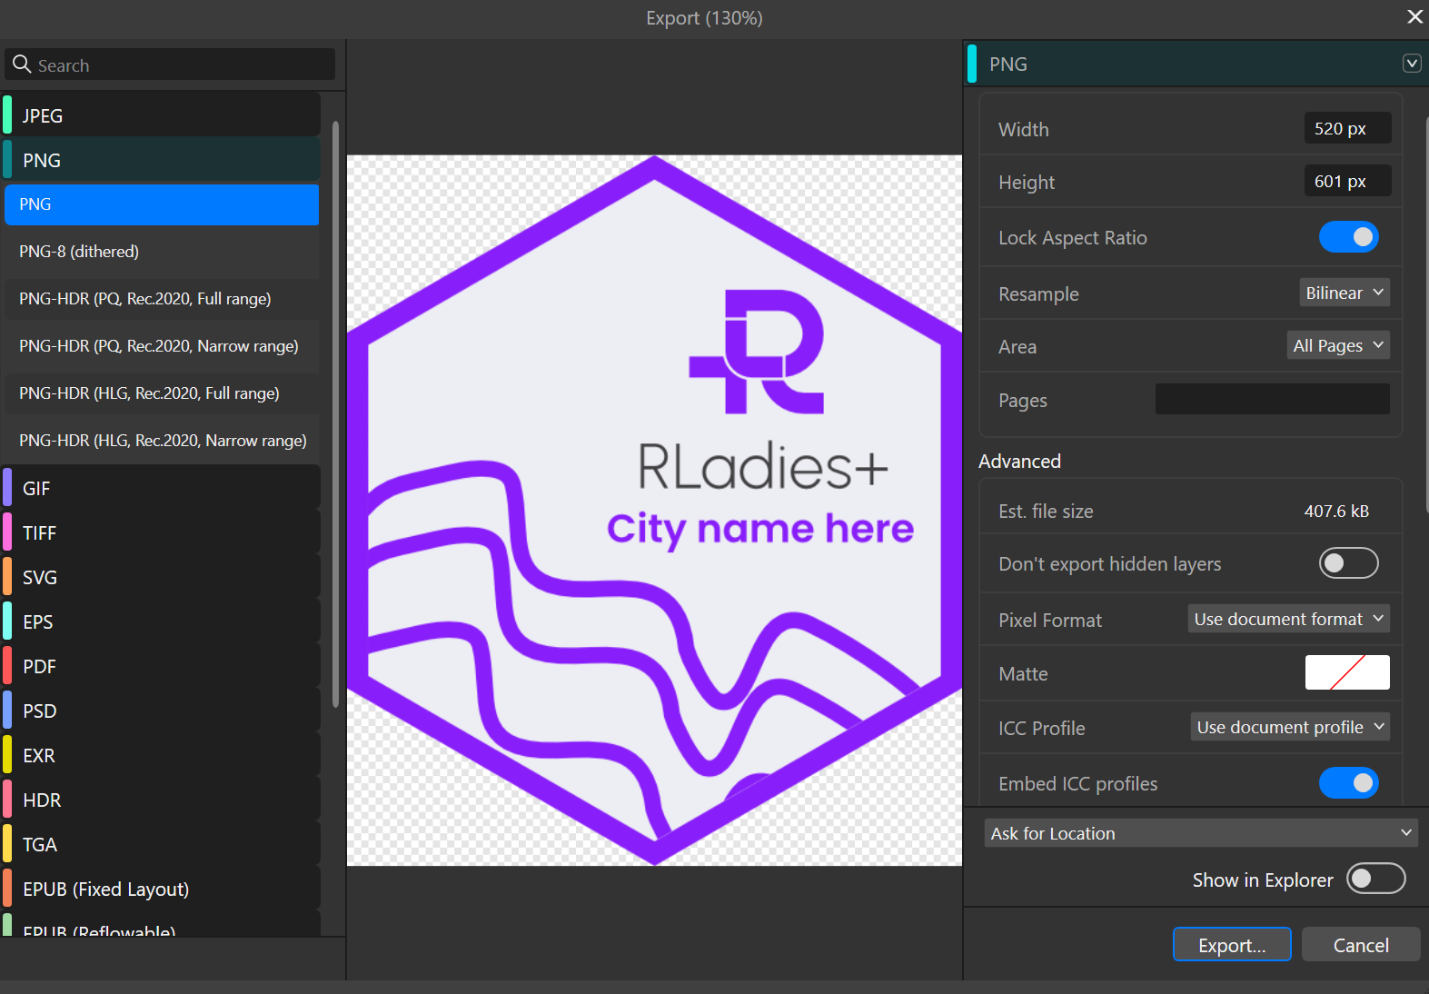Click the Advanced section heading

click(1019, 461)
